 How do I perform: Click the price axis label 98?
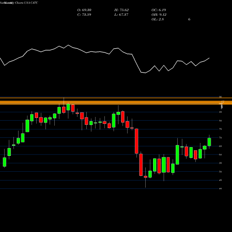click(x=220, y=97)
